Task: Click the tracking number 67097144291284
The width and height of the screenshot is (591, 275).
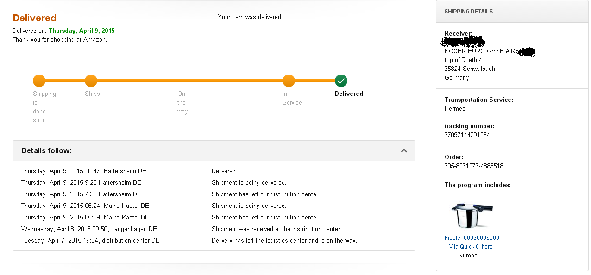Action: (467, 135)
